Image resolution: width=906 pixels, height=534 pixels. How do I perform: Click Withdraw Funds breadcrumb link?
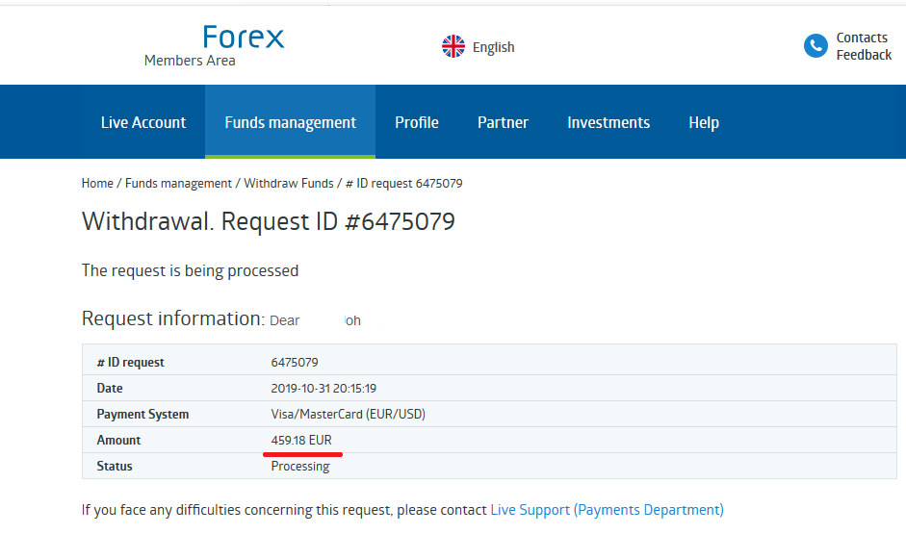coord(288,184)
